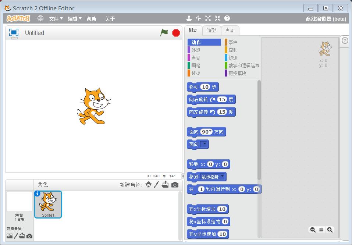352x245 pixels.
Task: Take new backdrop from camera
Action: [x=29, y=236]
